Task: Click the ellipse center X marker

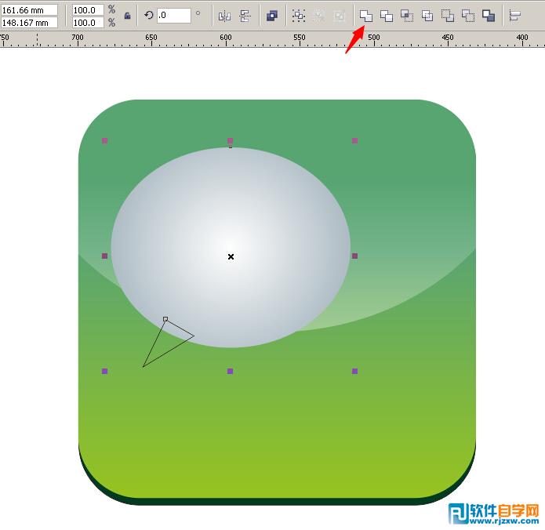Action: coord(231,256)
